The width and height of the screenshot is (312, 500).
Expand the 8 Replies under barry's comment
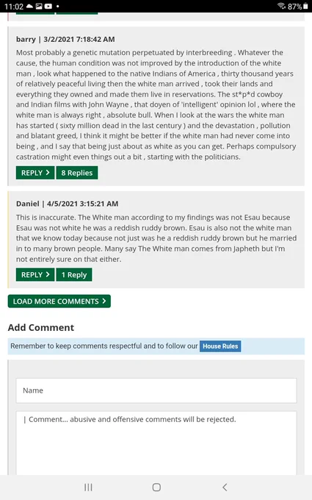pos(77,173)
